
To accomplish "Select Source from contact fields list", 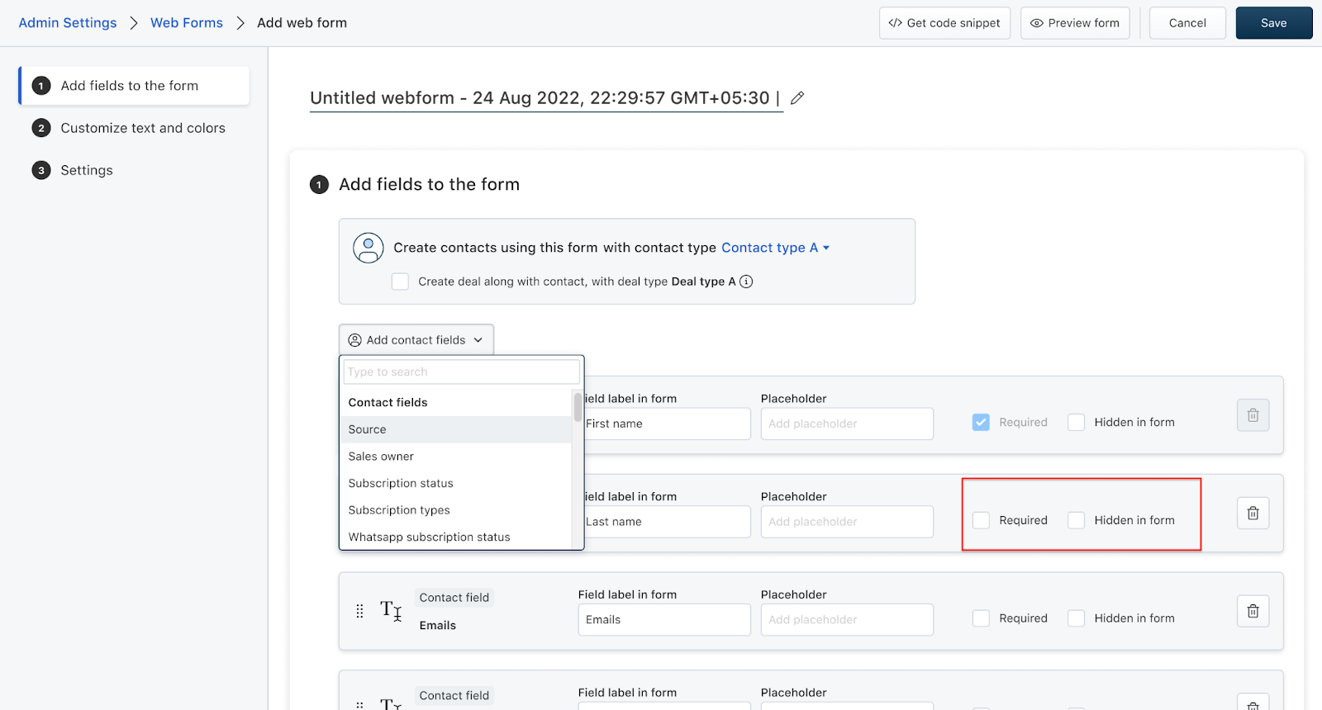I will pos(455,429).
